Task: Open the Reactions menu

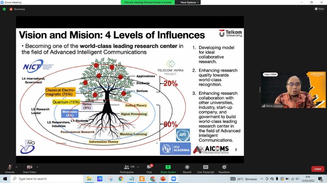Action: [x=224, y=167]
